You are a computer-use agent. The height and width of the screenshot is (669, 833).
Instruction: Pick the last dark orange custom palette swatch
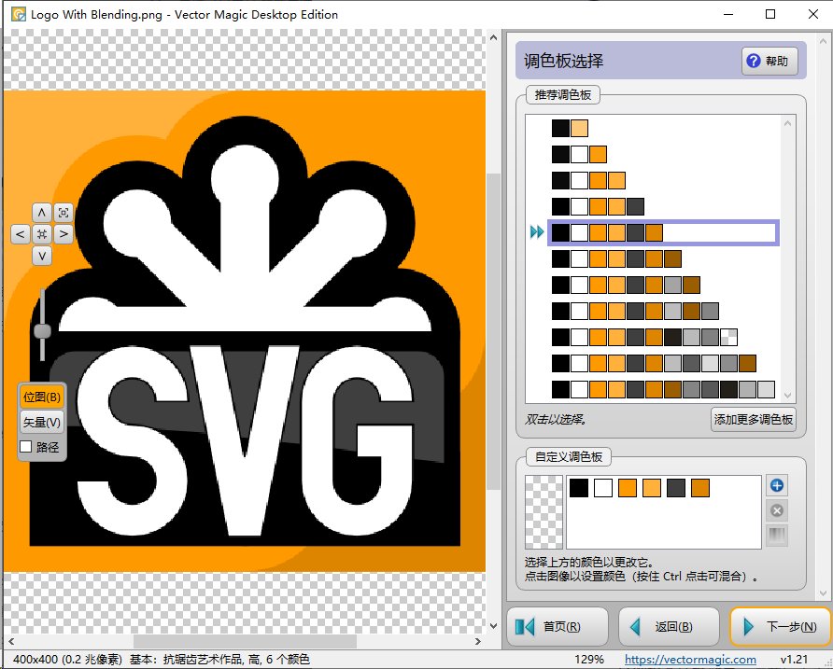pos(700,487)
